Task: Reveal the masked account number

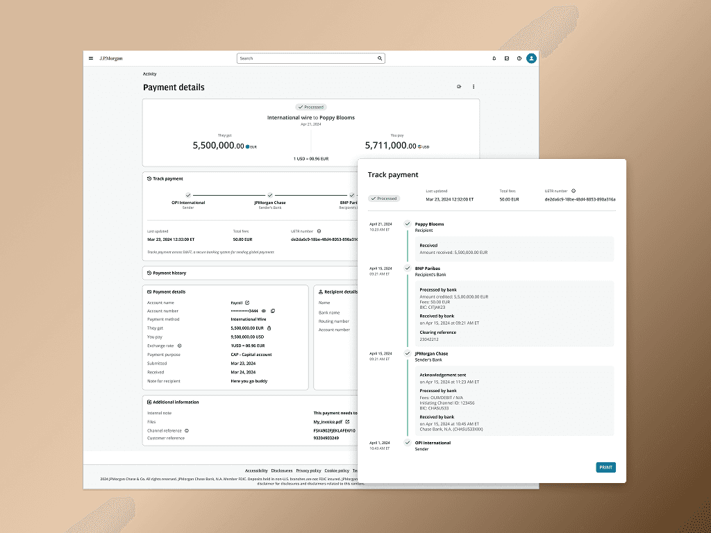Action: pos(264,311)
